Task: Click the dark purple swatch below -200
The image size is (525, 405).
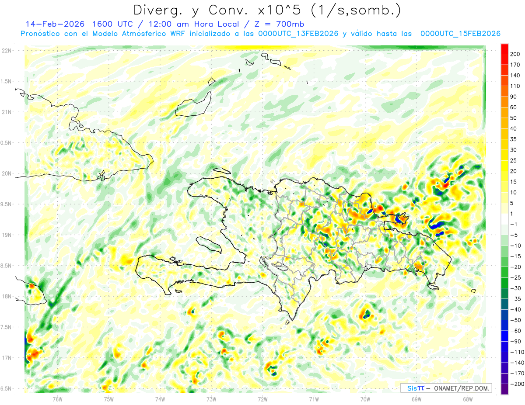Action: click(504, 390)
